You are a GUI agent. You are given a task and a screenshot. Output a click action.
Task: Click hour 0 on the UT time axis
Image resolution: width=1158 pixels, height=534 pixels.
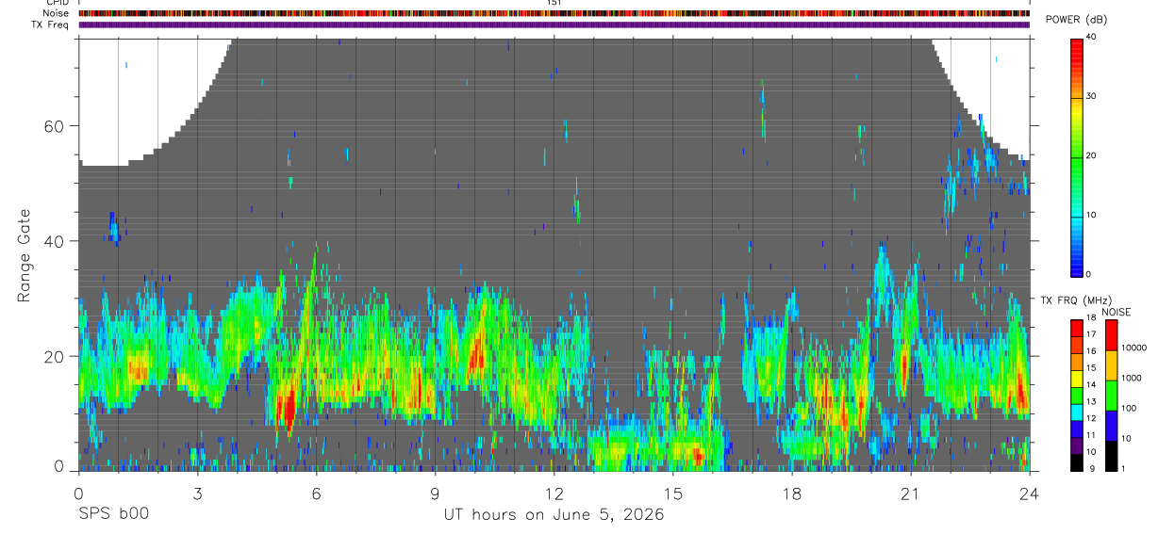(x=78, y=493)
